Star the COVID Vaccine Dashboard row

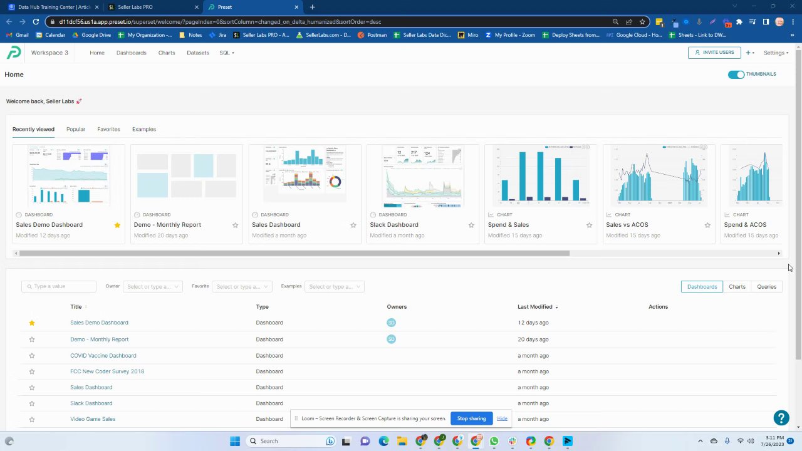(x=32, y=356)
